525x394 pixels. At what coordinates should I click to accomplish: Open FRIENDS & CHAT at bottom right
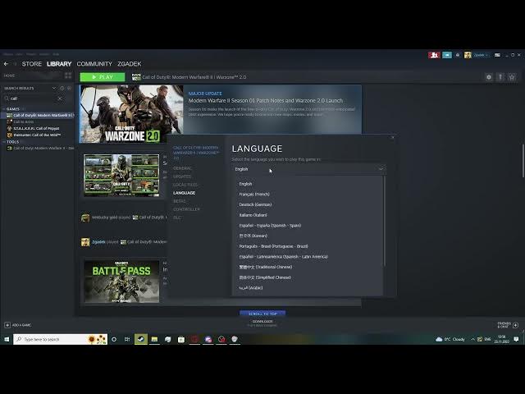pyautogui.click(x=508, y=325)
